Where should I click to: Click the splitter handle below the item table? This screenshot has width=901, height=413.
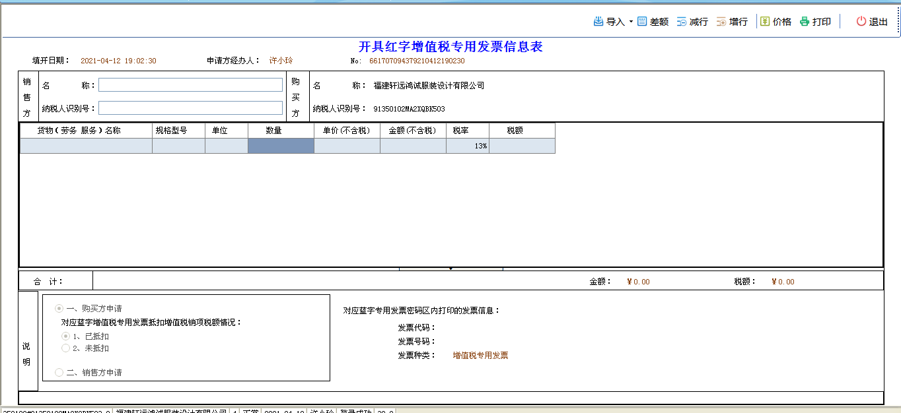[450, 269]
